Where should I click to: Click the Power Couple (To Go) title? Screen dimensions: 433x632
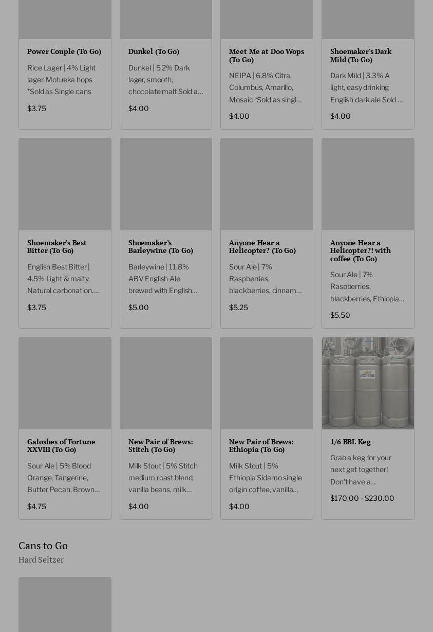[x=64, y=51]
